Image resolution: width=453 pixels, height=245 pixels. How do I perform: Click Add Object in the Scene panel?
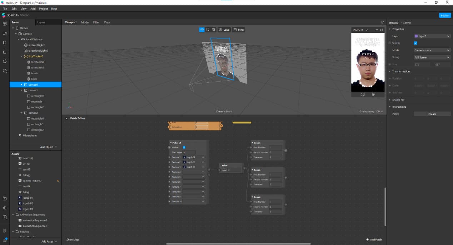coord(49,147)
